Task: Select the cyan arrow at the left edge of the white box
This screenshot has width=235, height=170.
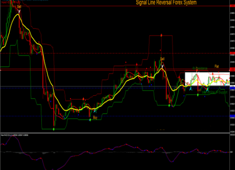Action: [x=191, y=88]
